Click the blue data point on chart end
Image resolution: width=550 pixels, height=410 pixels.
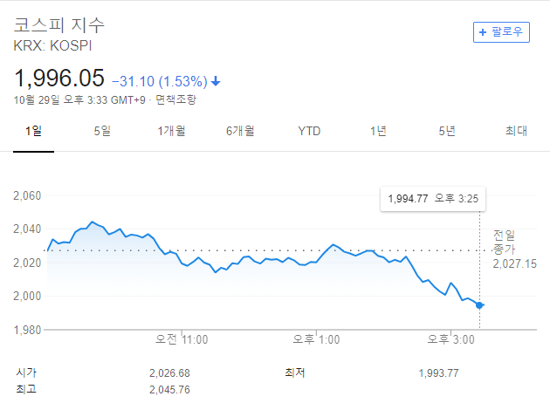(x=480, y=304)
